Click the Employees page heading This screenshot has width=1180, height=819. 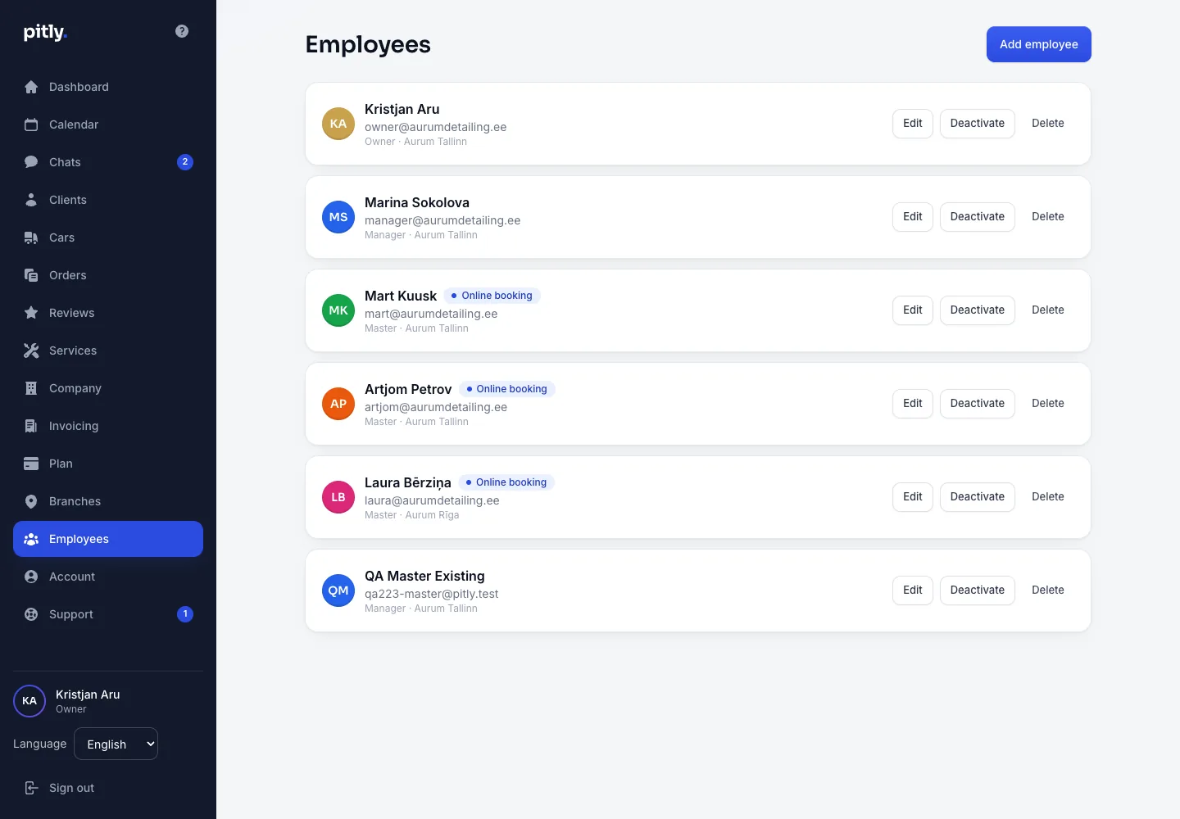click(x=368, y=44)
